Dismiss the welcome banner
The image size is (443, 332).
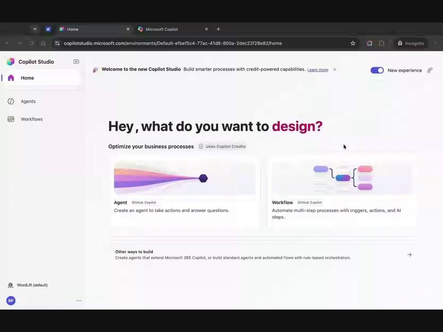(334, 69)
